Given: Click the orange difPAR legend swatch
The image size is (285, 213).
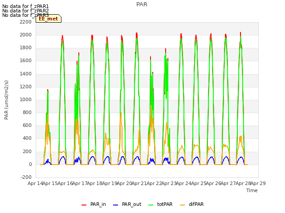Looking at the screenshot, I should click(182, 205).
